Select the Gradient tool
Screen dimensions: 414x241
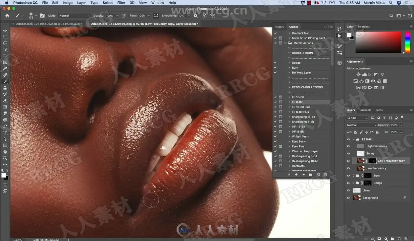5,107
